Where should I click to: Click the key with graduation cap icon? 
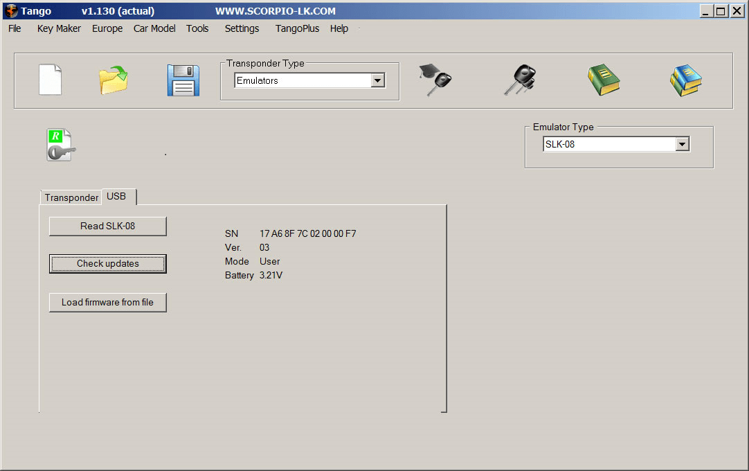click(435, 80)
